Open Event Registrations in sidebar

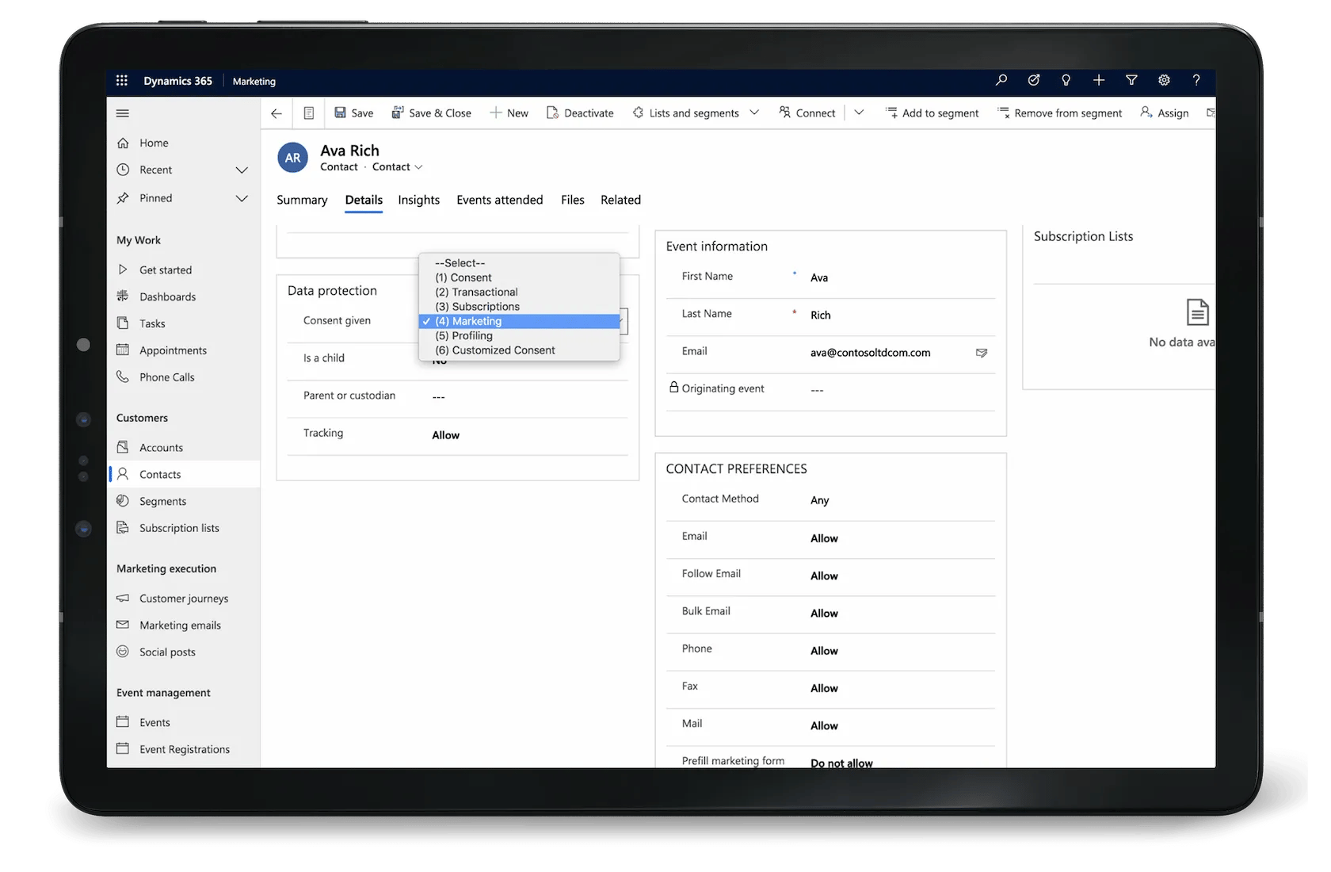click(183, 749)
